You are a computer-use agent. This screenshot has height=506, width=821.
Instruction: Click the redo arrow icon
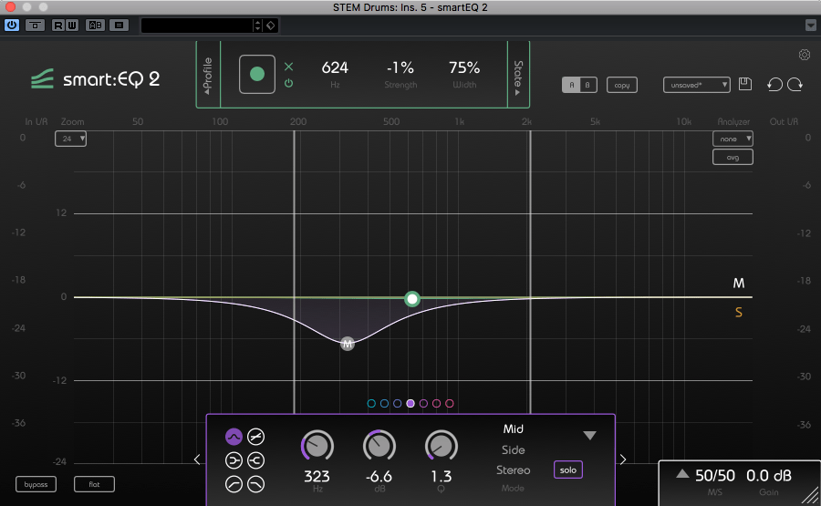click(x=795, y=84)
